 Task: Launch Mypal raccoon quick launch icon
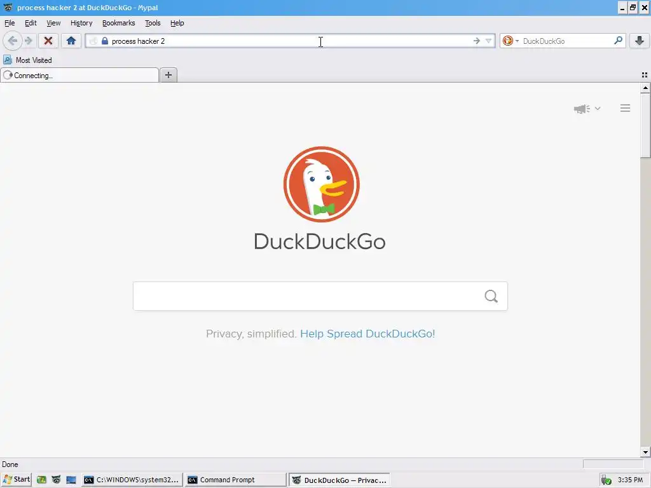(56, 480)
